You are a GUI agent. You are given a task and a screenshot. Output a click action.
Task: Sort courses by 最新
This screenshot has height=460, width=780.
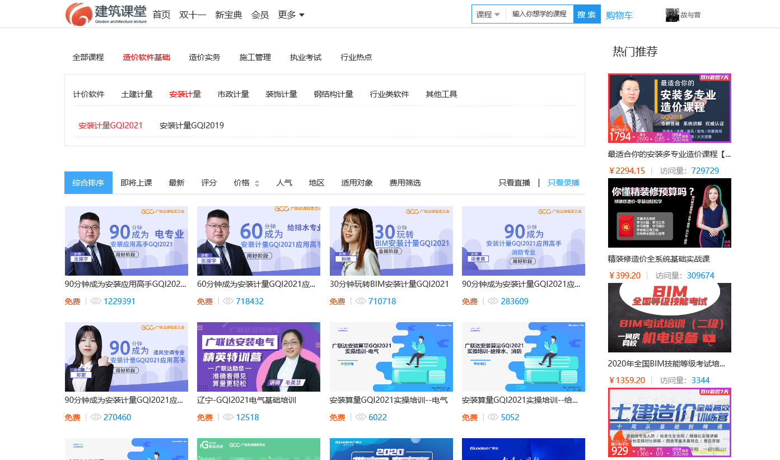[176, 183]
